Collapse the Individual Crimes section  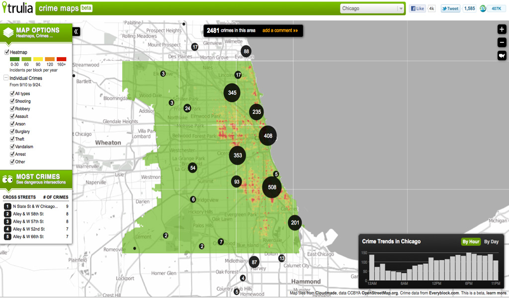coord(6,78)
